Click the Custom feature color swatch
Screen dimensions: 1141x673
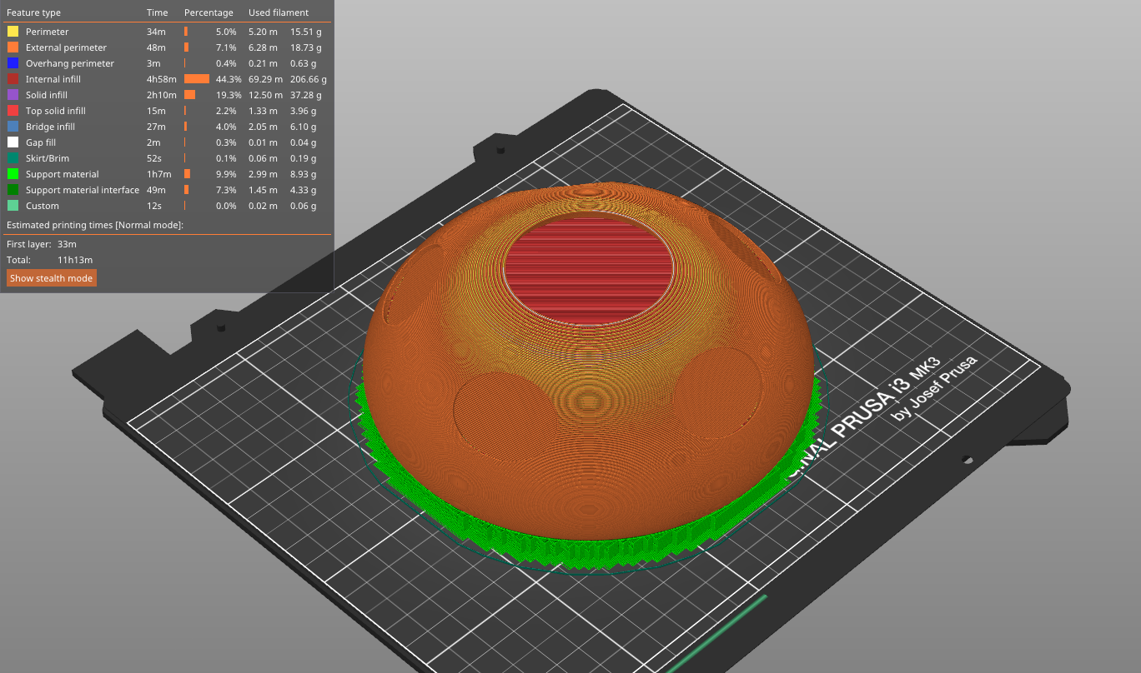[x=13, y=206]
